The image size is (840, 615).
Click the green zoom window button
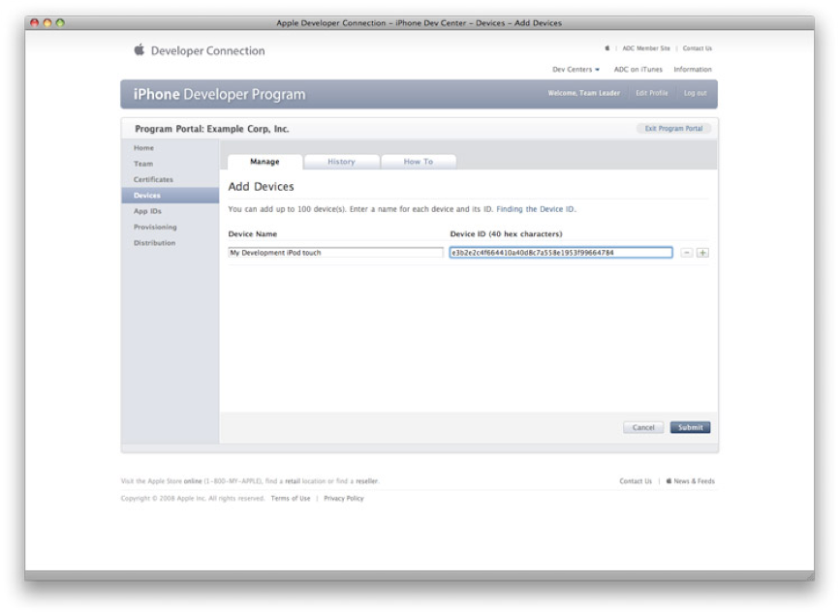tap(60, 22)
